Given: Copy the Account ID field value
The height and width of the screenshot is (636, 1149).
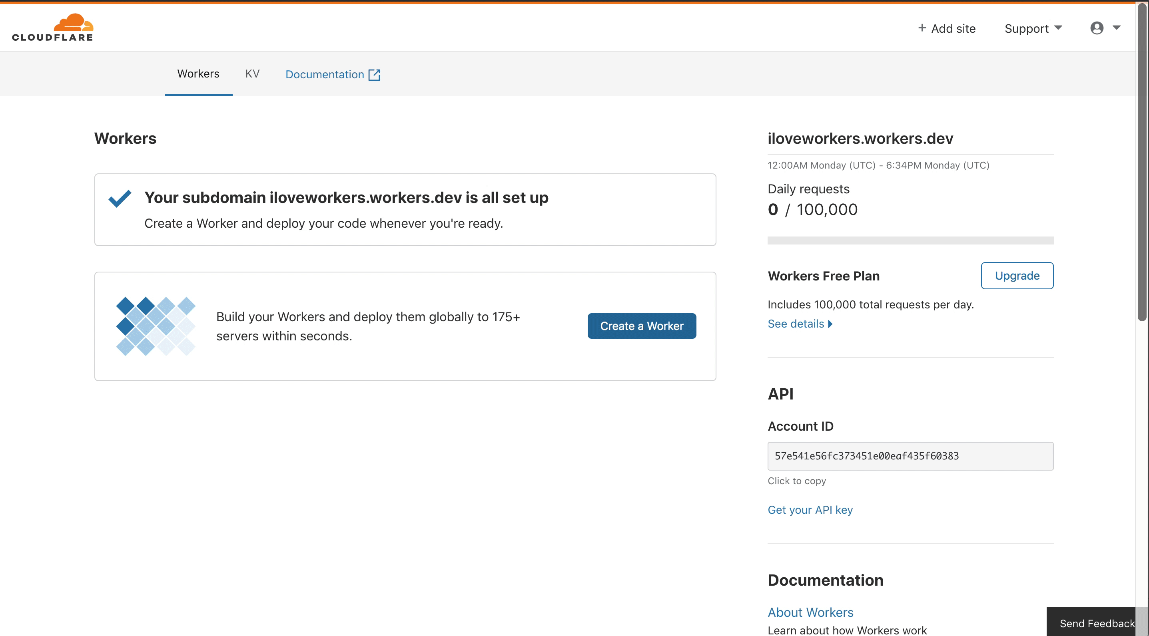Looking at the screenshot, I should coord(910,456).
